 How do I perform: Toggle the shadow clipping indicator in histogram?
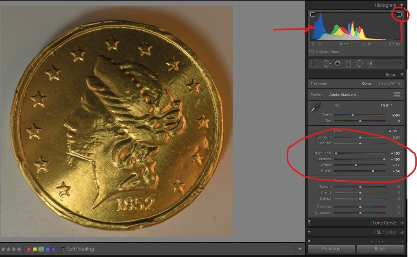[312, 15]
